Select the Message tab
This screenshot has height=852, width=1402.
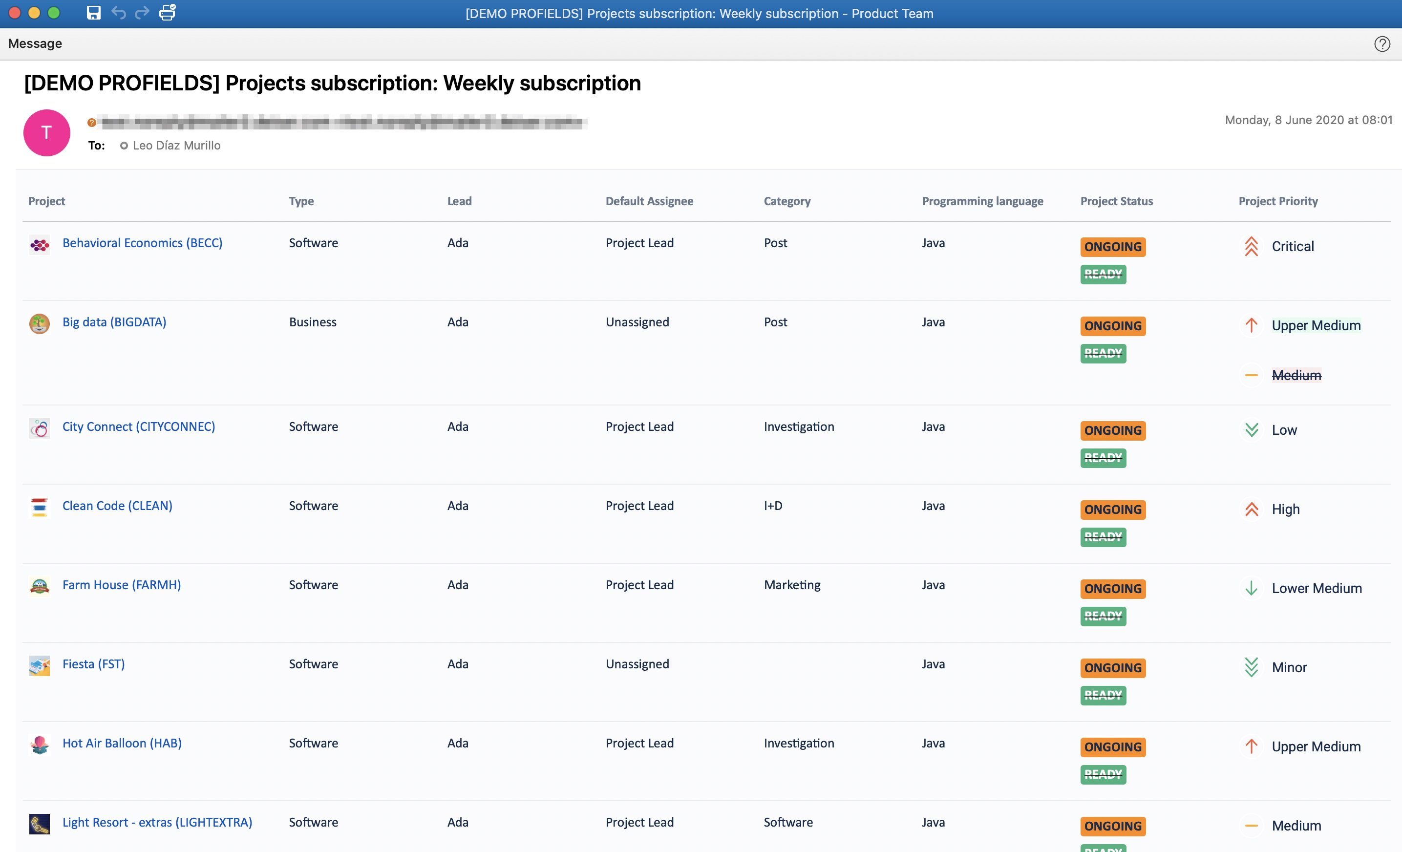pyautogui.click(x=35, y=43)
